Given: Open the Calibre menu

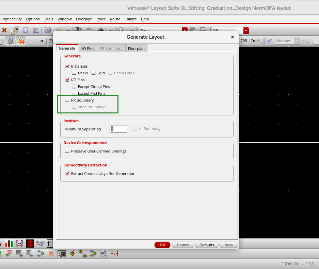Looking at the screenshot, I should (x=130, y=19).
